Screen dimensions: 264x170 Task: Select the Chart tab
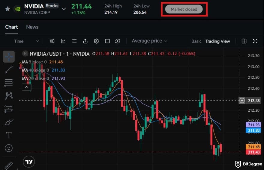(12, 27)
